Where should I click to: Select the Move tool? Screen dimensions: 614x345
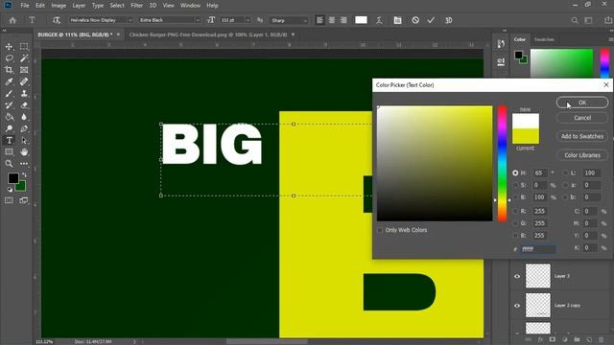click(9, 47)
